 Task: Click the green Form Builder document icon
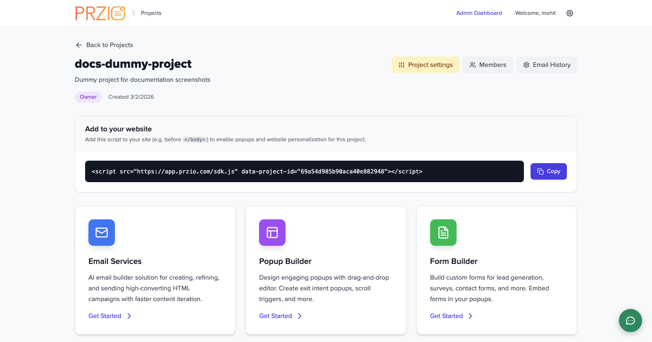click(443, 233)
